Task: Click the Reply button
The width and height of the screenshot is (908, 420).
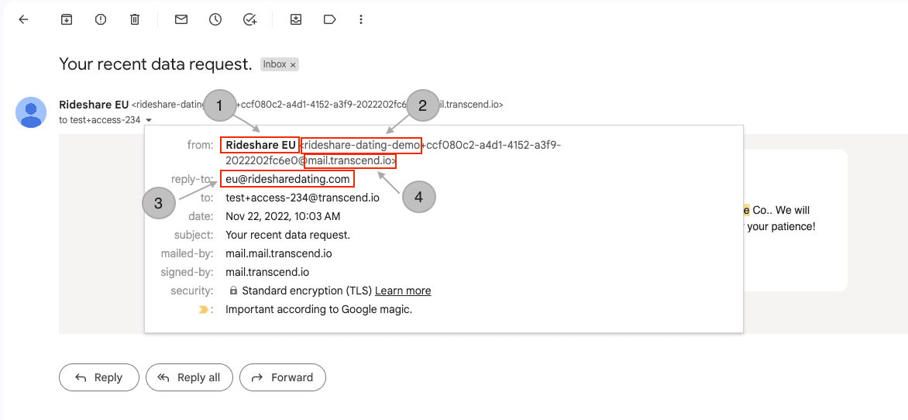Action: click(x=99, y=377)
